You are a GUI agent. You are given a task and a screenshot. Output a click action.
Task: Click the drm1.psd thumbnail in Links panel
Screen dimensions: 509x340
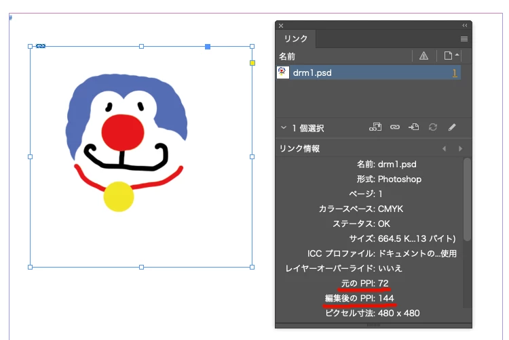pos(283,72)
